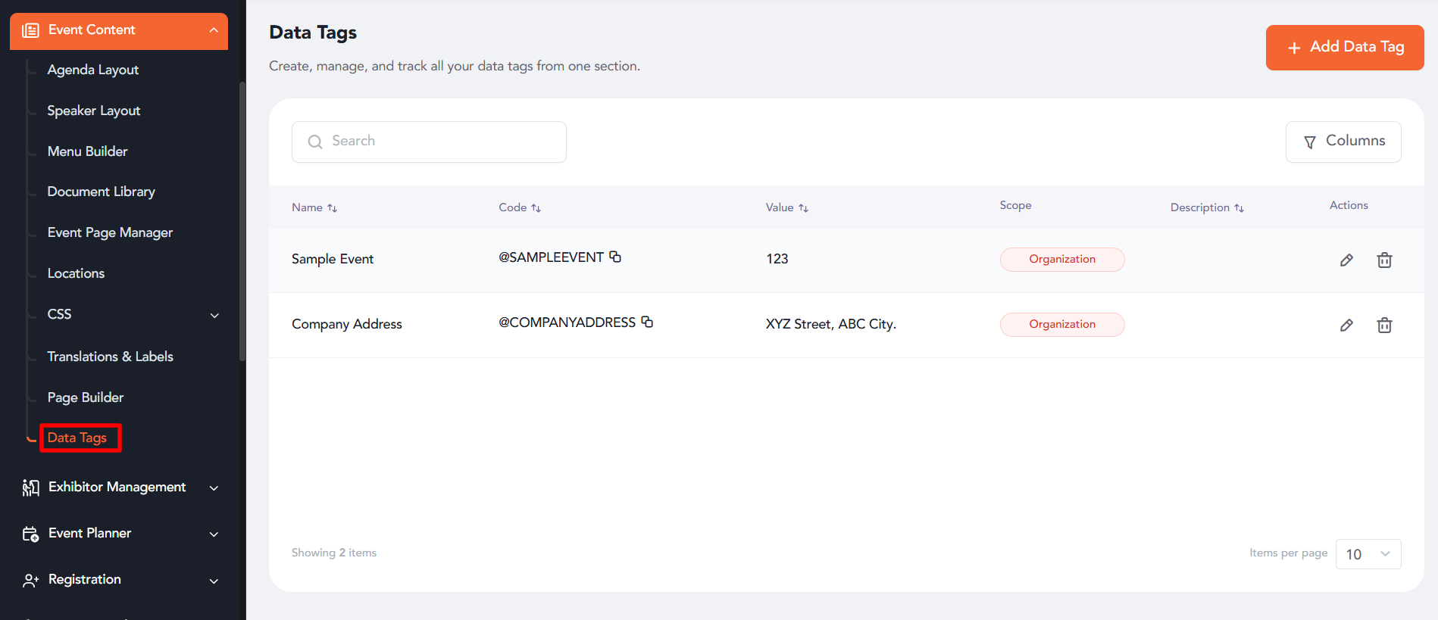Edit the Company Address data tag
Screen dimensions: 1438x620
point(1346,326)
